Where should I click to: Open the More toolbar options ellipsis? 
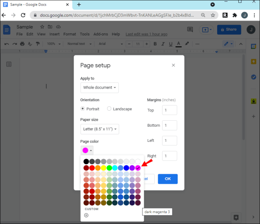click(x=197, y=44)
